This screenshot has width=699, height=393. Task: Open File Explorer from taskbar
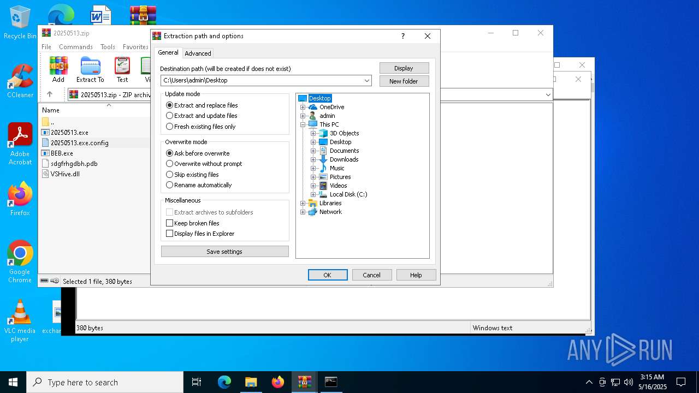(x=251, y=382)
